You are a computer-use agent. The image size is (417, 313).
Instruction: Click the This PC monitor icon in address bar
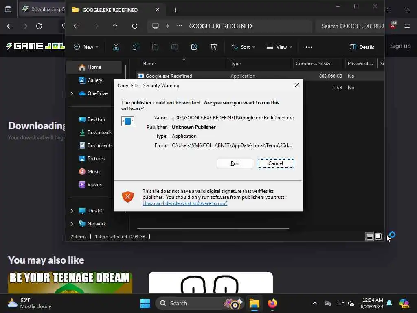pyautogui.click(x=155, y=26)
